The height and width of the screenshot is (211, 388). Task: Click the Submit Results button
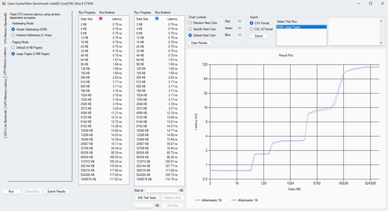pos(56,191)
